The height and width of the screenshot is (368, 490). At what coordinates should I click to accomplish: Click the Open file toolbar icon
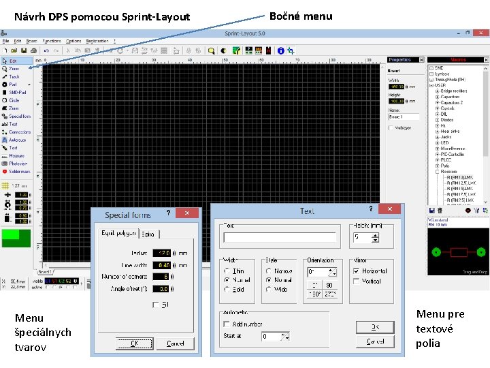14,50
